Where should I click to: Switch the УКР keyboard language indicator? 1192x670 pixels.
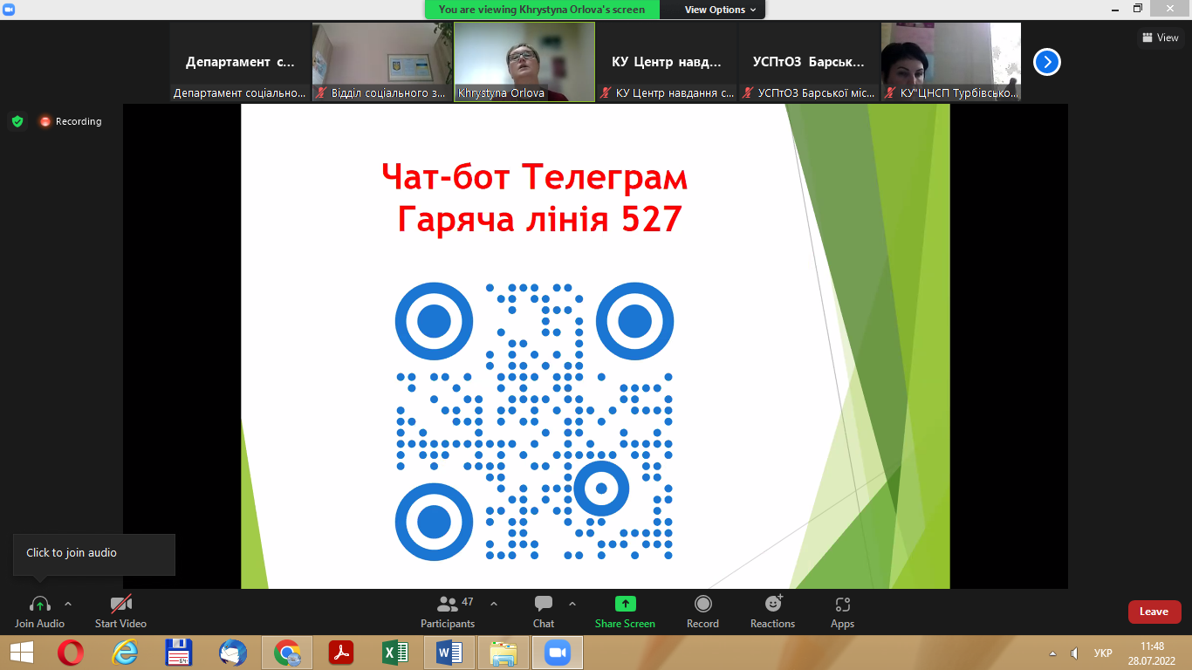[x=1103, y=653]
